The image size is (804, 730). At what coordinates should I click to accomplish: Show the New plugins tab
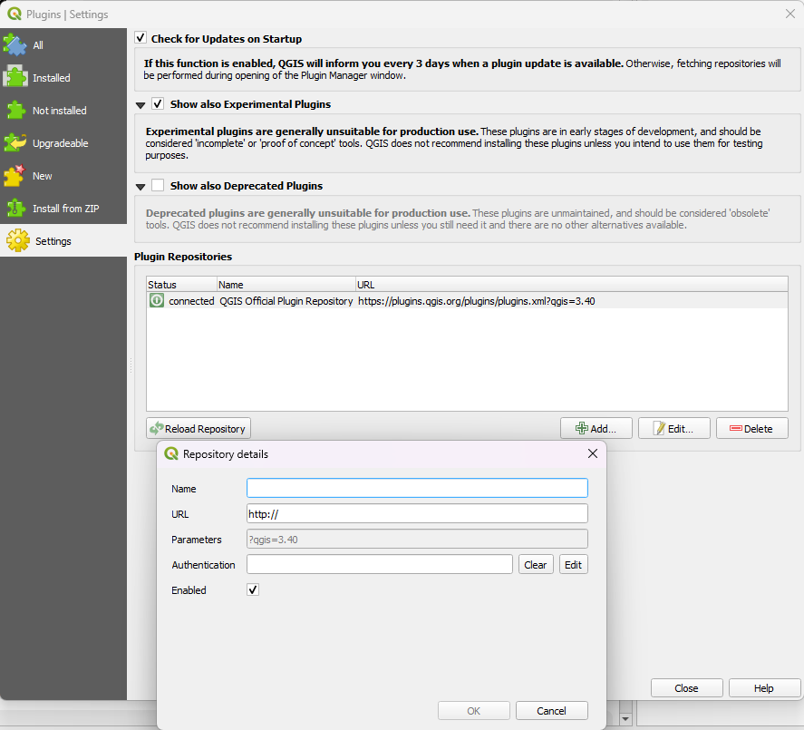[63, 176]
